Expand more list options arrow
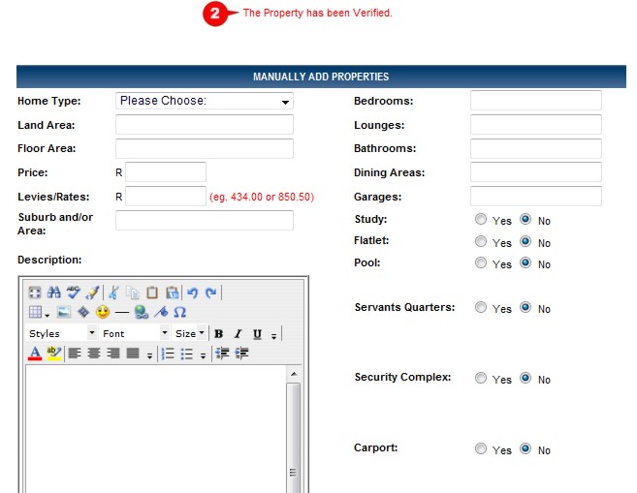The height and width of the screenshot is (493, 637). (203, 355)
